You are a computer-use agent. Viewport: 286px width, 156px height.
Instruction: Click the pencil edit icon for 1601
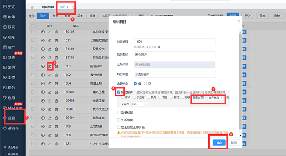point(49,66)
